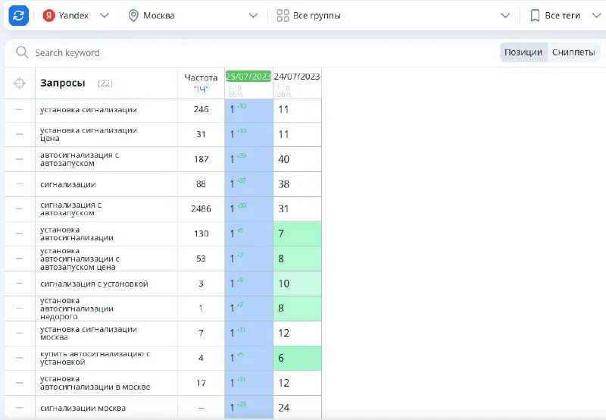Click dash icon for установка автосигнализации row

point(20,234)
